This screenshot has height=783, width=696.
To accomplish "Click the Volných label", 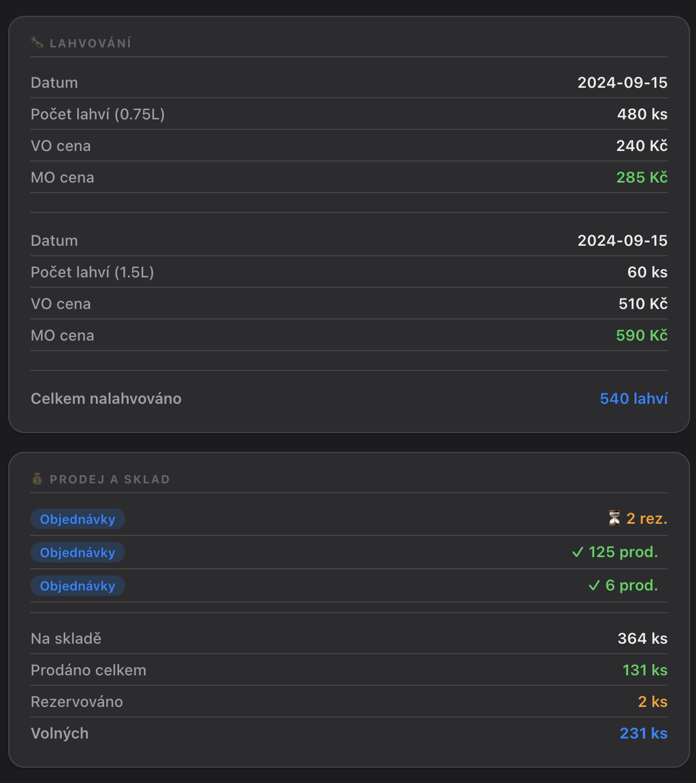I will [x=60, y=733].
